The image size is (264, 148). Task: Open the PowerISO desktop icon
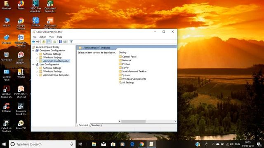21,125
